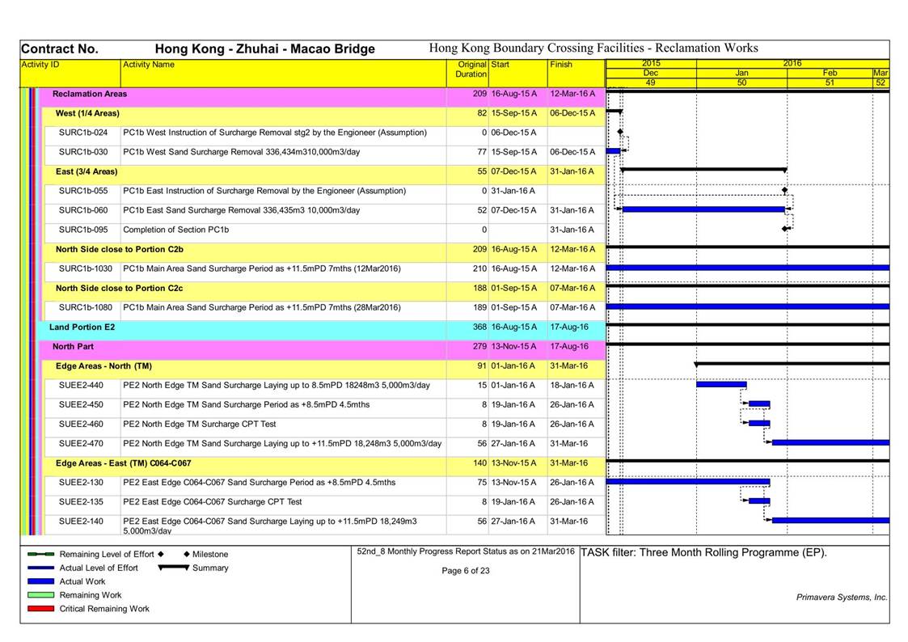Viewport: 908px width, 642px height.
Task: Click the Actual Work blue legend swatch
Action: click(x=40, y=581)
